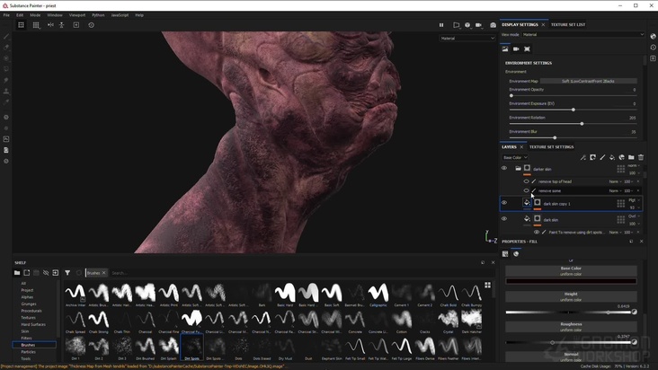Open blend mode dropdown of dark skin copy 1
This screenshot has height=370, width=658.
point(634,200)
